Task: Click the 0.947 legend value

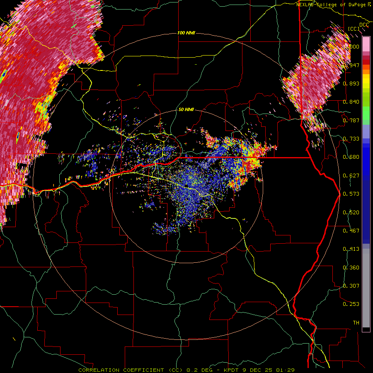Action: pyautogui.click(x=351, y=65)
